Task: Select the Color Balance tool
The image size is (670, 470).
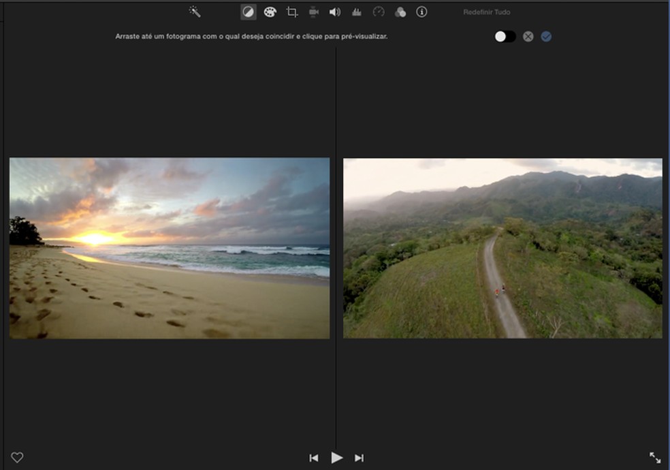Action: click(249, 12)
